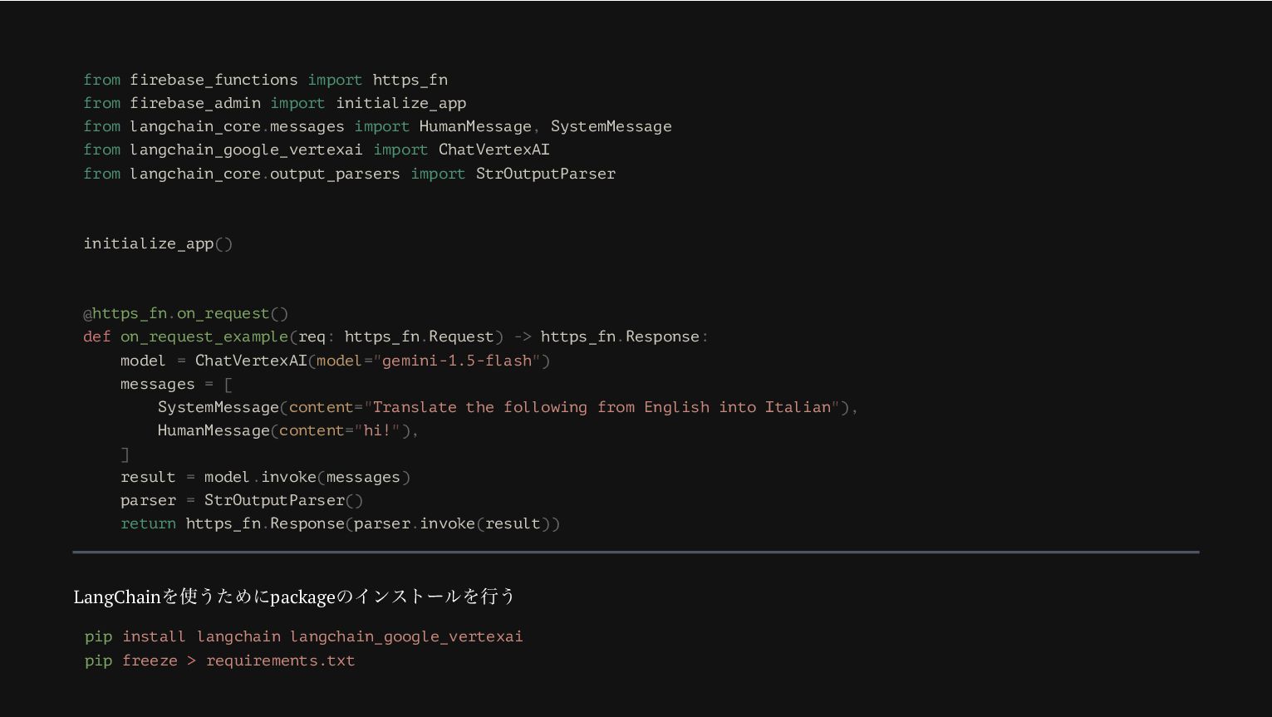
Task: Click the 'return https_fn.Response' line
Action: tap(341, 523)
